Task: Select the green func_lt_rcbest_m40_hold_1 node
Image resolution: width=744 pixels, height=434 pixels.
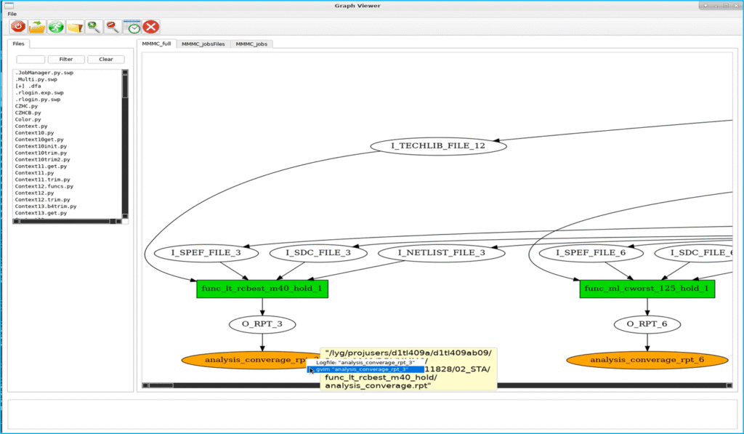Action: [x=262, y=289]
